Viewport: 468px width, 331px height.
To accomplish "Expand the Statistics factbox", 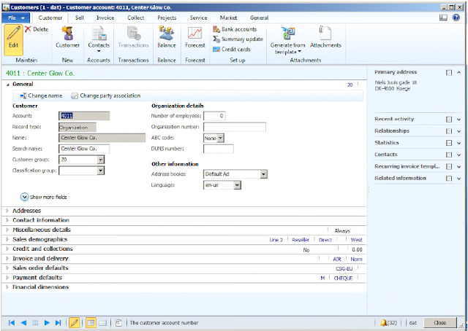I will click(x=458, y=143).
